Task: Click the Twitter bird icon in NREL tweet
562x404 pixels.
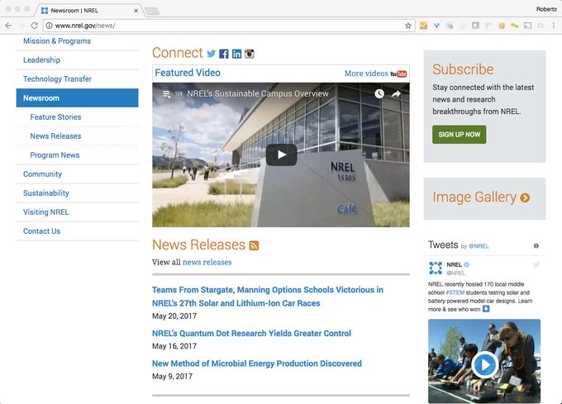Action: (536, 264)
